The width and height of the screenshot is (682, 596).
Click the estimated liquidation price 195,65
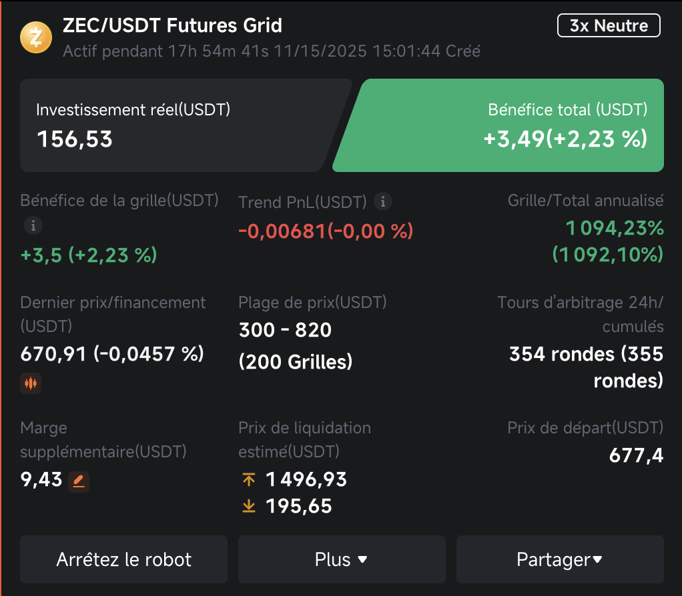(x=299, y=505)
